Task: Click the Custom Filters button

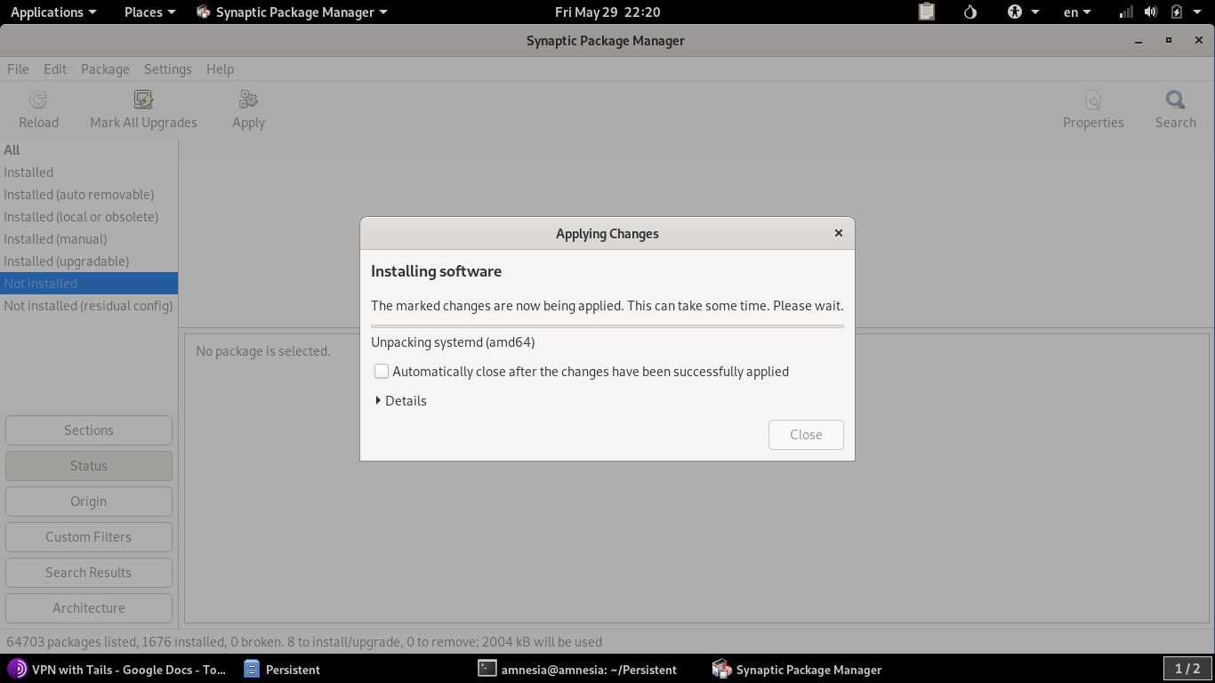Action: pos(89,536)
